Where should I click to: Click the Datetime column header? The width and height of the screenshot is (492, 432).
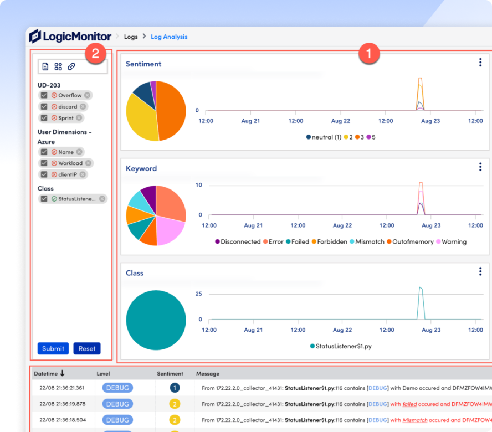[46, 373]
